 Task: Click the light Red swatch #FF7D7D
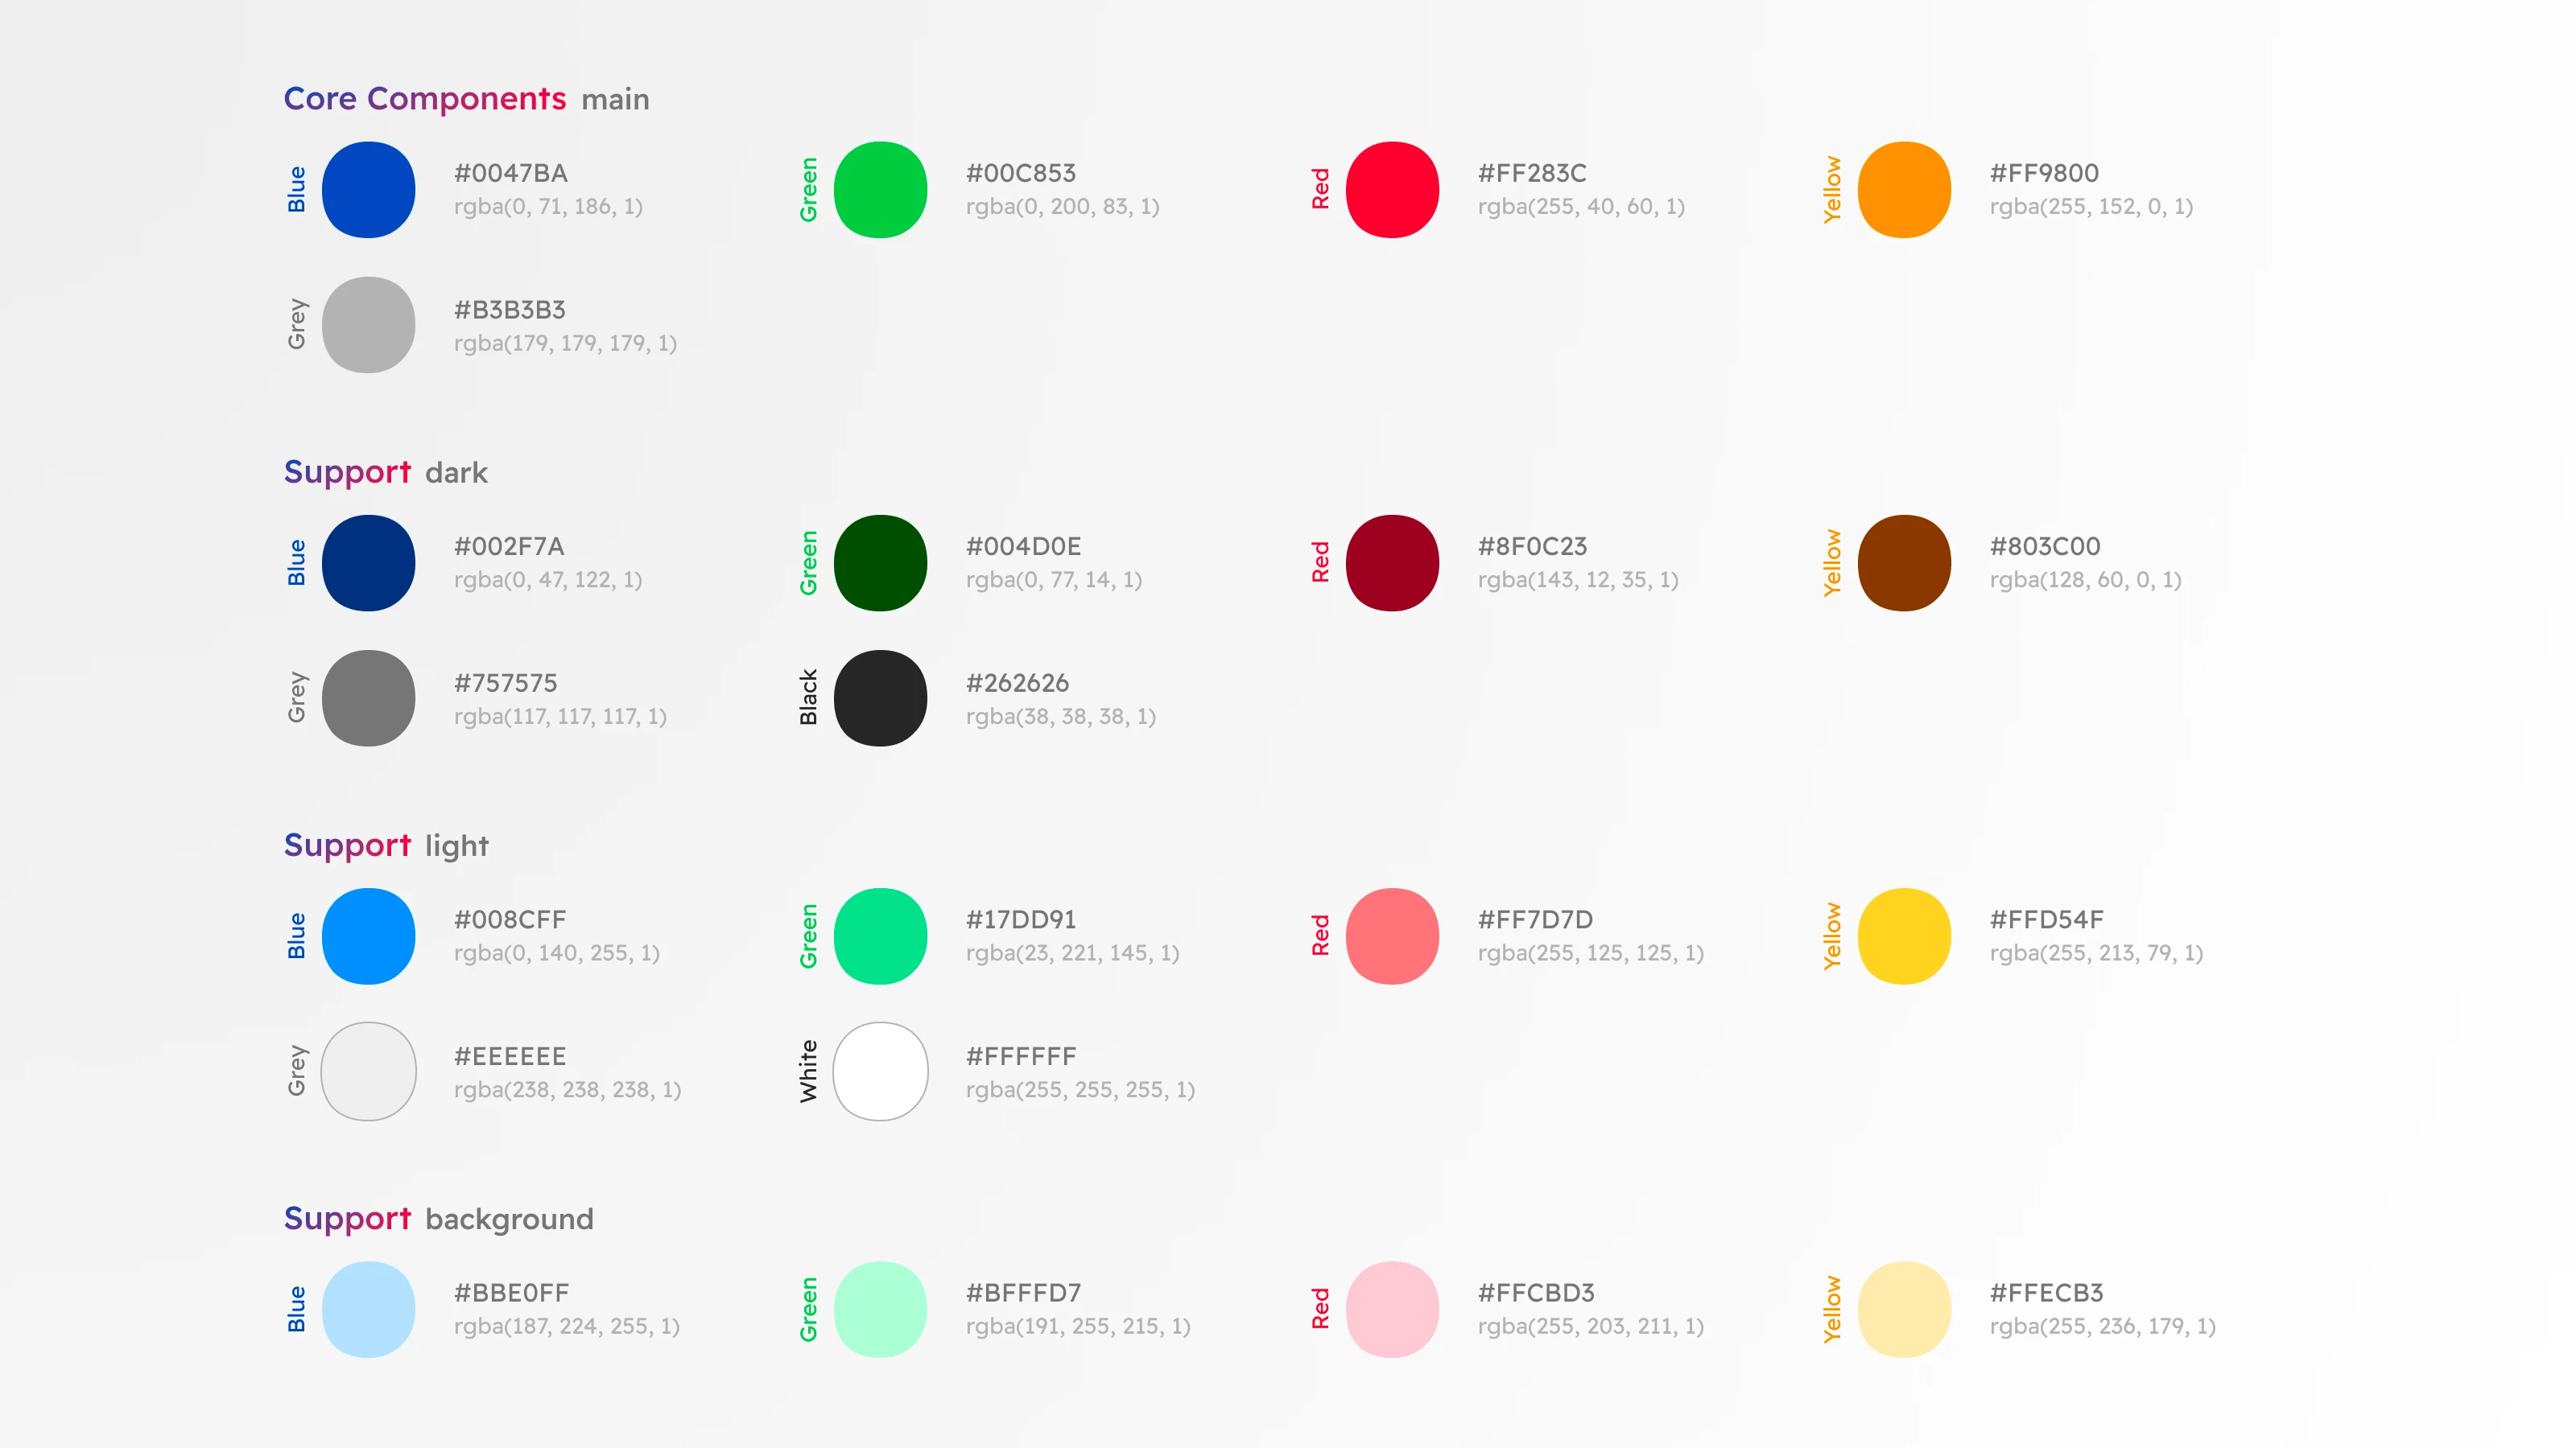[1392, 936]
